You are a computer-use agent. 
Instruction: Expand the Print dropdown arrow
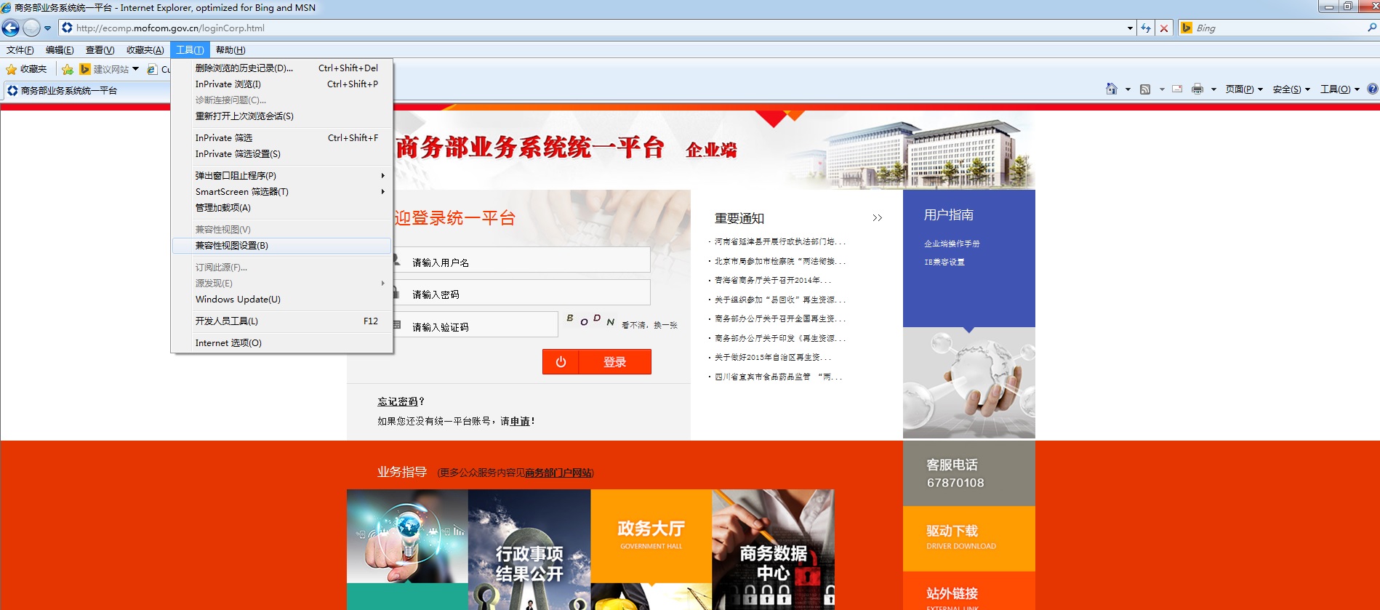point(1213,89)
